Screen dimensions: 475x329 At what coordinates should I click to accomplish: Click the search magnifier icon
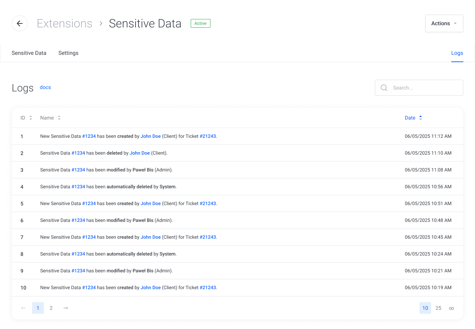[384, 88]
